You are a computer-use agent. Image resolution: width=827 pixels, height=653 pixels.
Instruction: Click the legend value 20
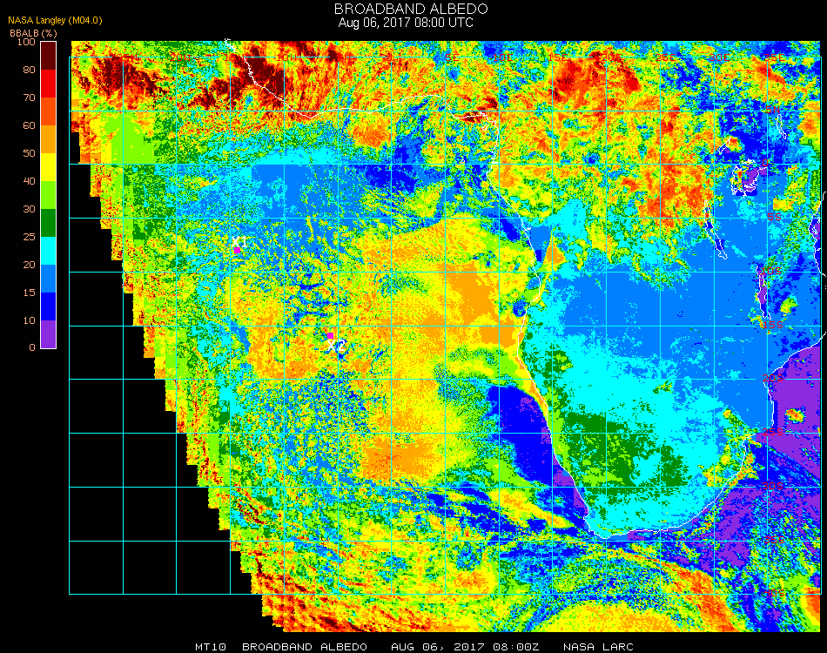(x=29, y=265)
